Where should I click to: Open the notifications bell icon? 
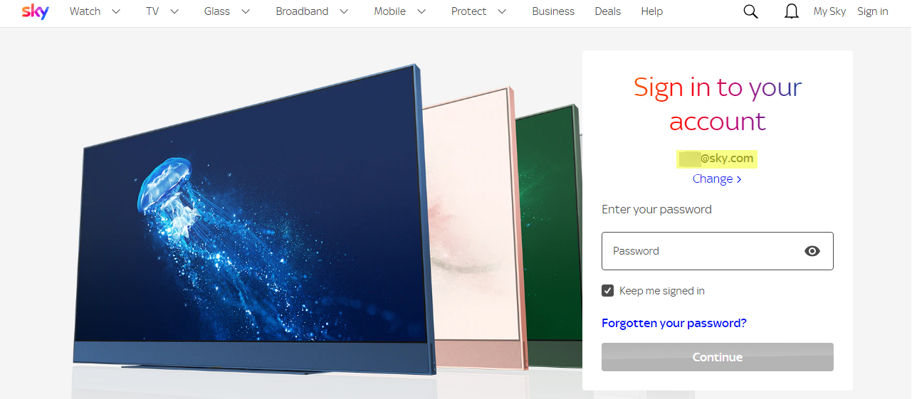(791, 11)
